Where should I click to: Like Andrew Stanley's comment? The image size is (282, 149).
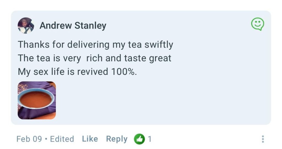90,139
